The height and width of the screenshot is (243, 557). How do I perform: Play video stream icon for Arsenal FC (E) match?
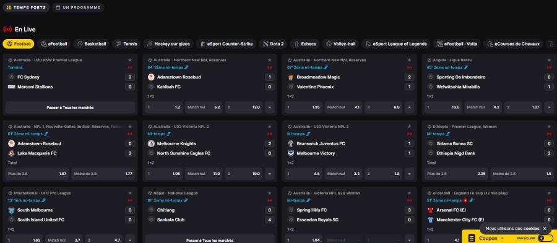[465, 200]
